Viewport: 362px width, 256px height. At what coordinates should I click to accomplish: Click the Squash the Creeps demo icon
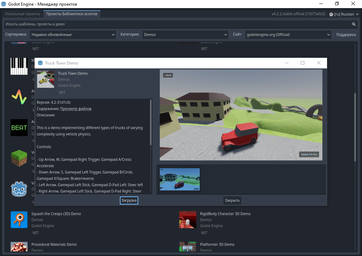tap(19, 220)
